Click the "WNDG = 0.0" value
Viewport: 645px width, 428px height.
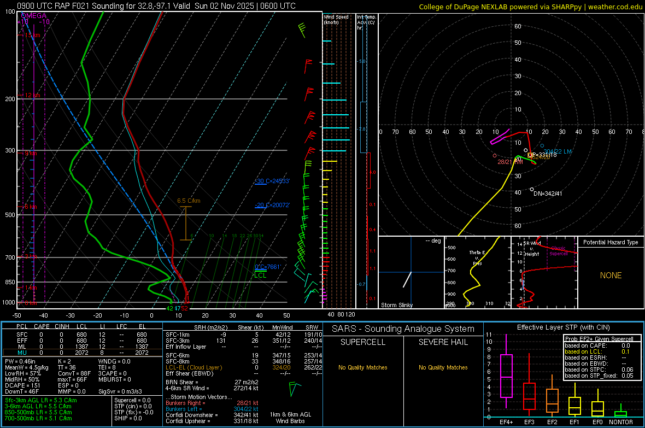114,361
